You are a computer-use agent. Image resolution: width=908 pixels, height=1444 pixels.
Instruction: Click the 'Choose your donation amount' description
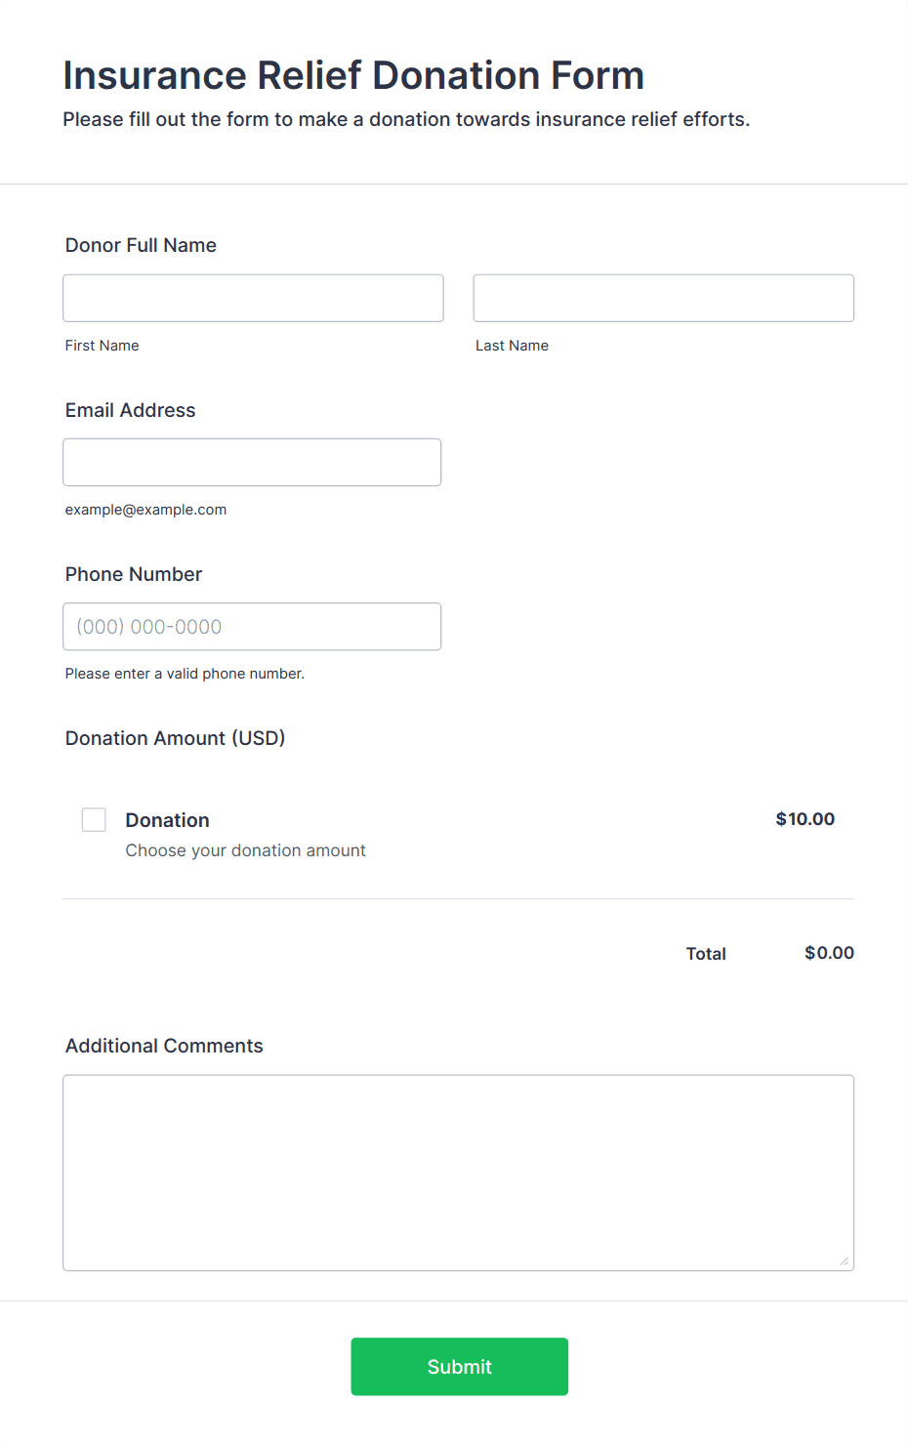[245, 850]
